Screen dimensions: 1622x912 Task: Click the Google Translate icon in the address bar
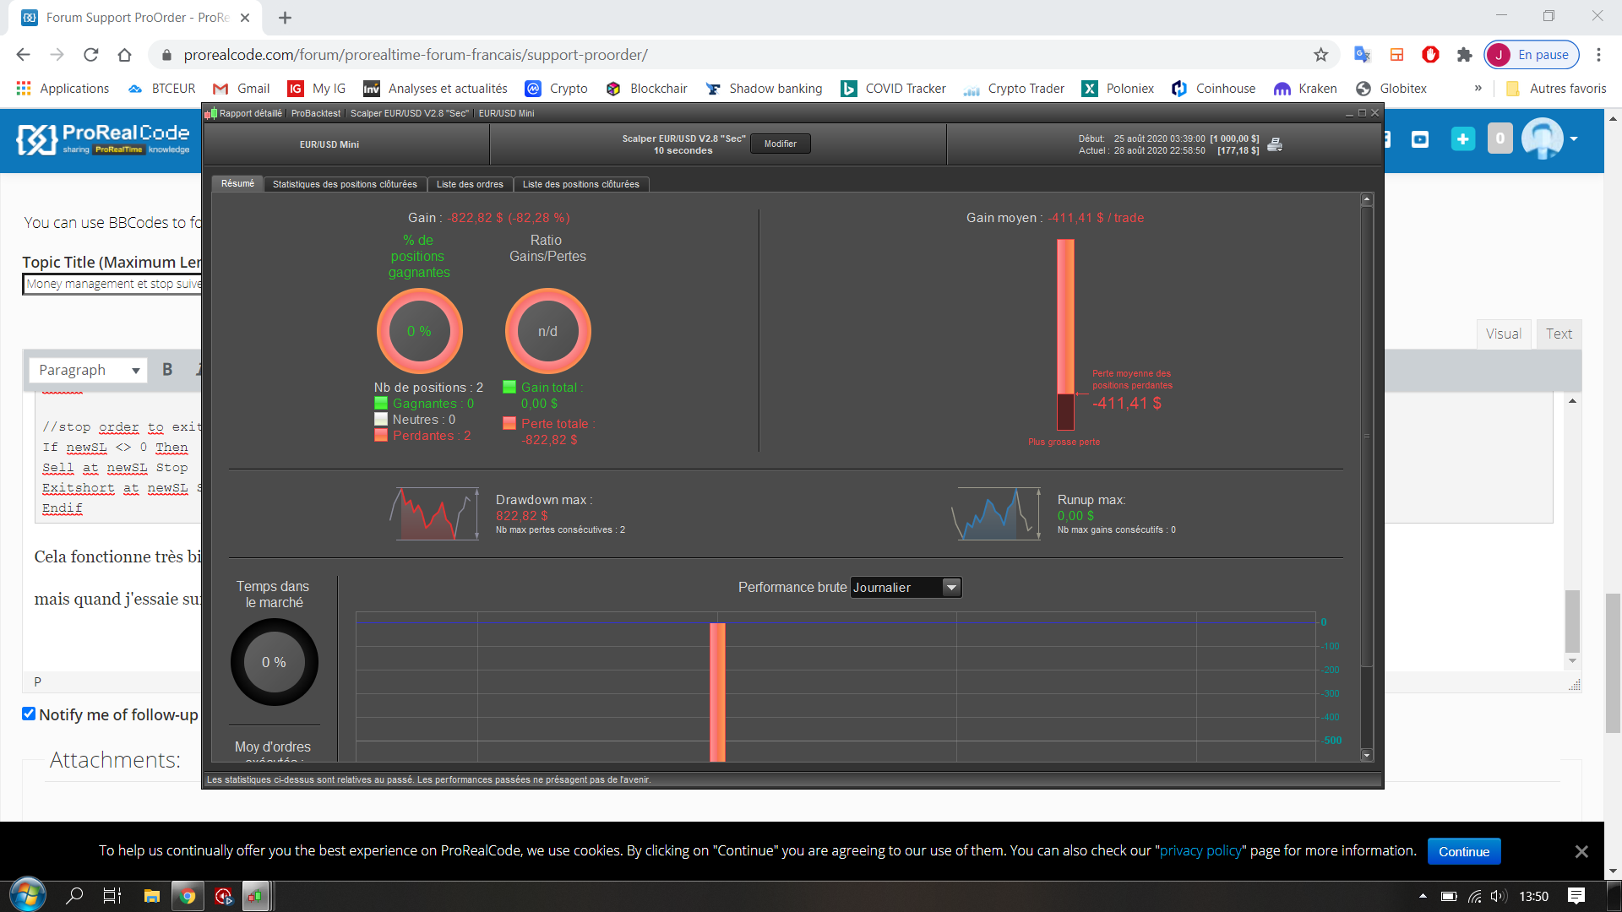point(1362,55)
